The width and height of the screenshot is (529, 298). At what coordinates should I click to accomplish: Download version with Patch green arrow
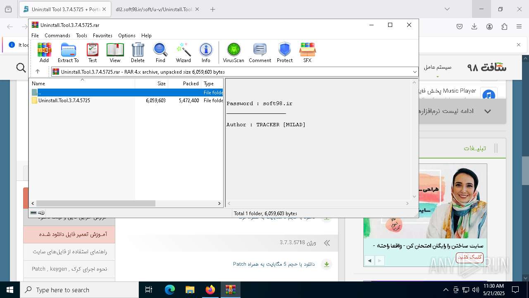[326, 264]
